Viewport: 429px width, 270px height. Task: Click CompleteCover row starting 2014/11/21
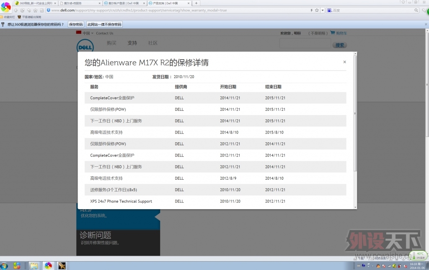pyautogui.click(x=215, y=98)
